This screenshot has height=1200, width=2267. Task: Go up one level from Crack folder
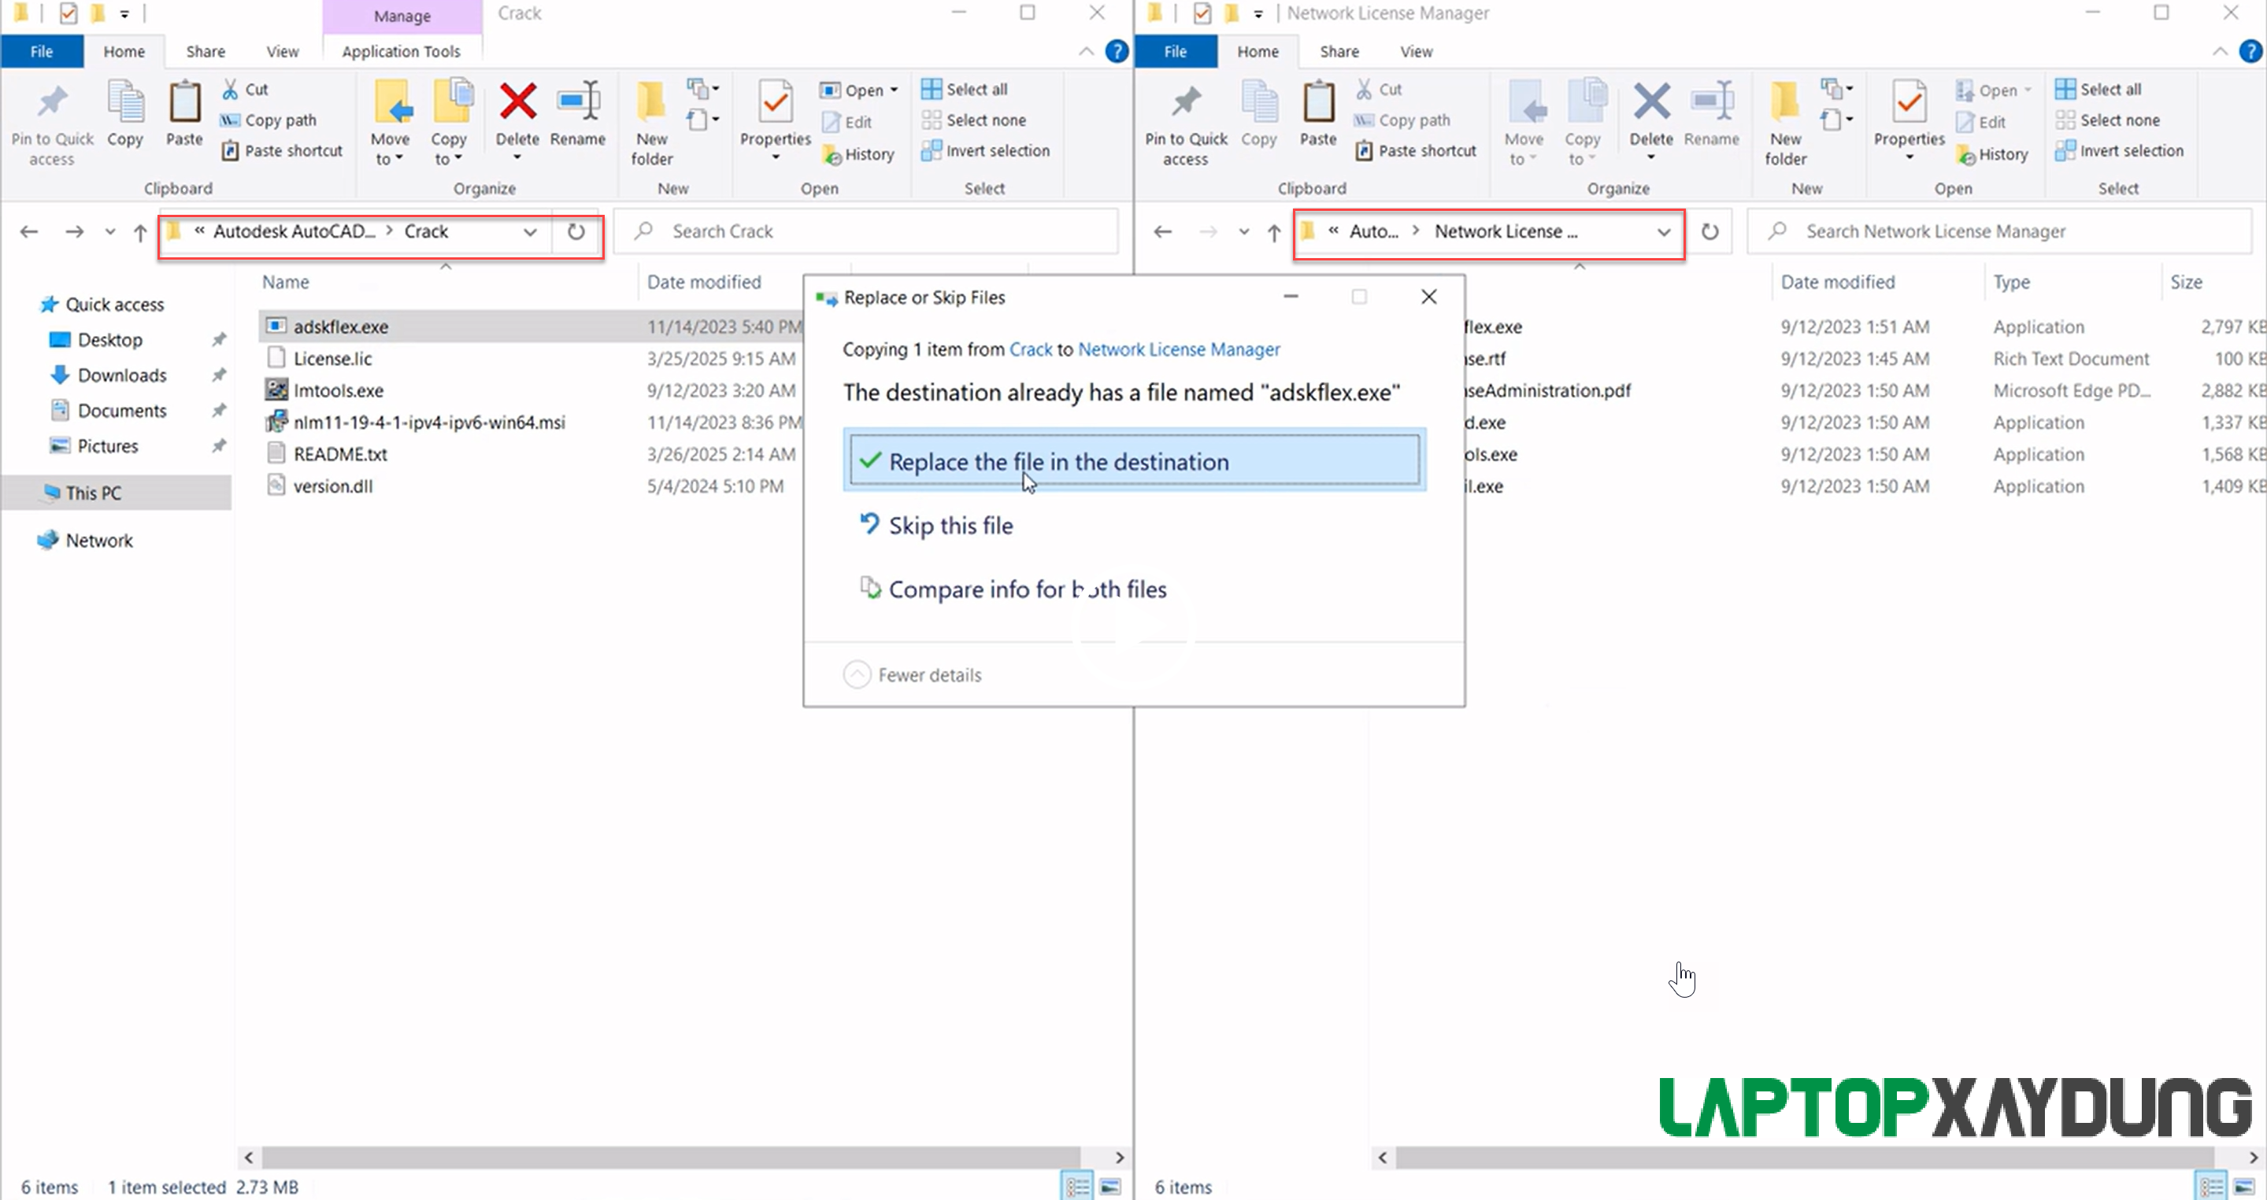140,232
